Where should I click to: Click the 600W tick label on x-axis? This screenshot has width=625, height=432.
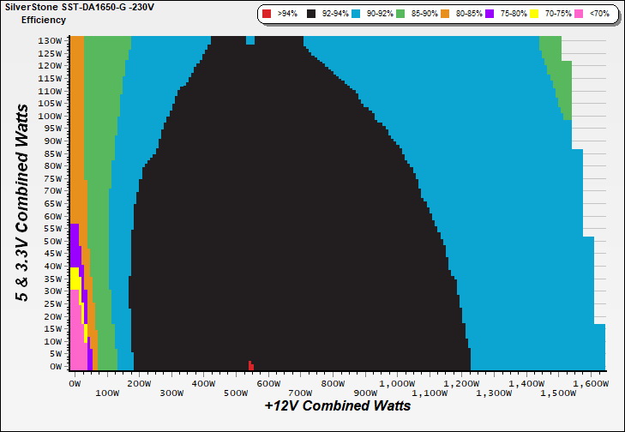269,385
